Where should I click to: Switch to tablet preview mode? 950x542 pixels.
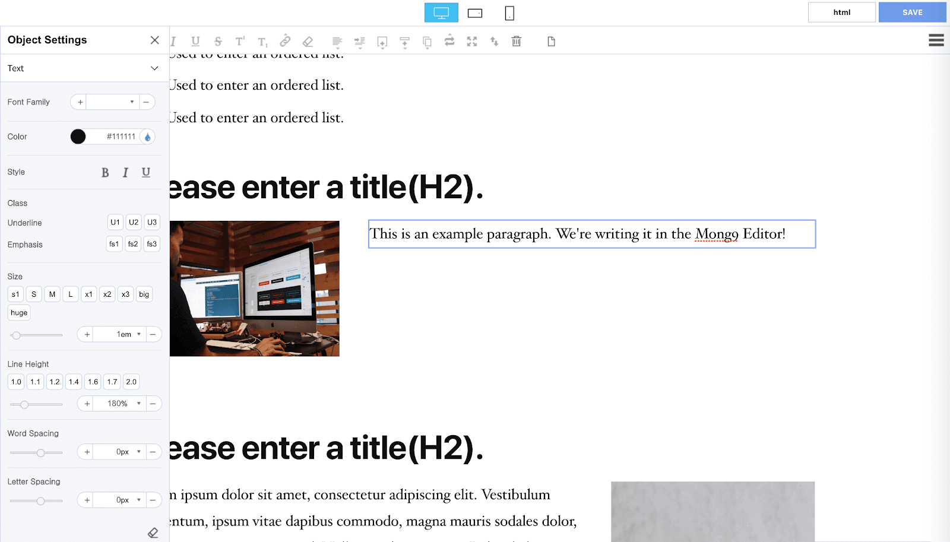click(x=475, y=12)
